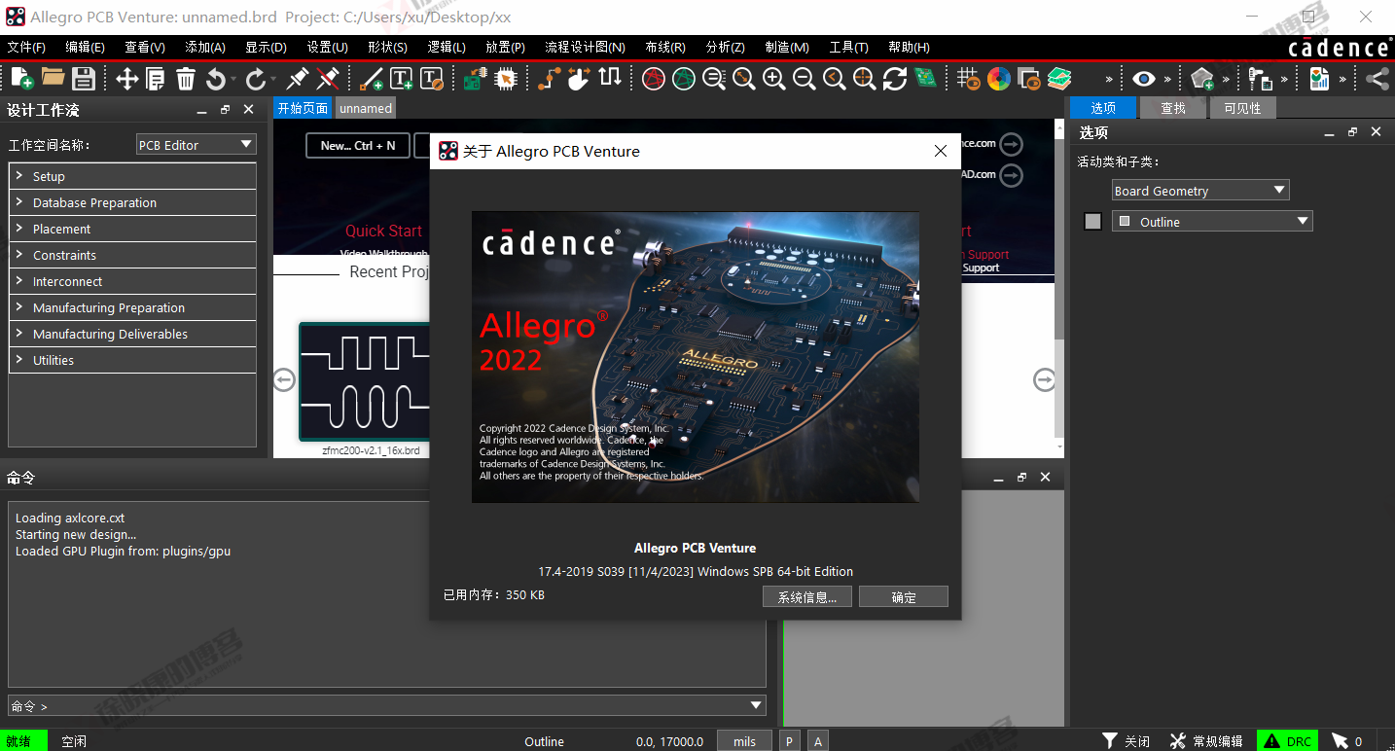Open the command history dropdown arrow

[x=756, y=705]
